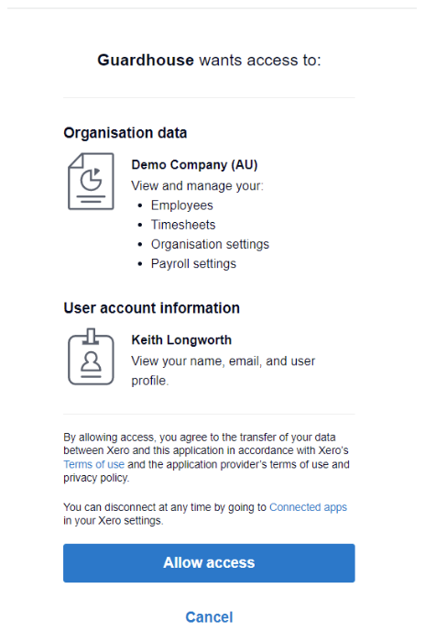Click the Organisation settings permission item
This screenshot has width=425, height=632.
coord(210,244)
